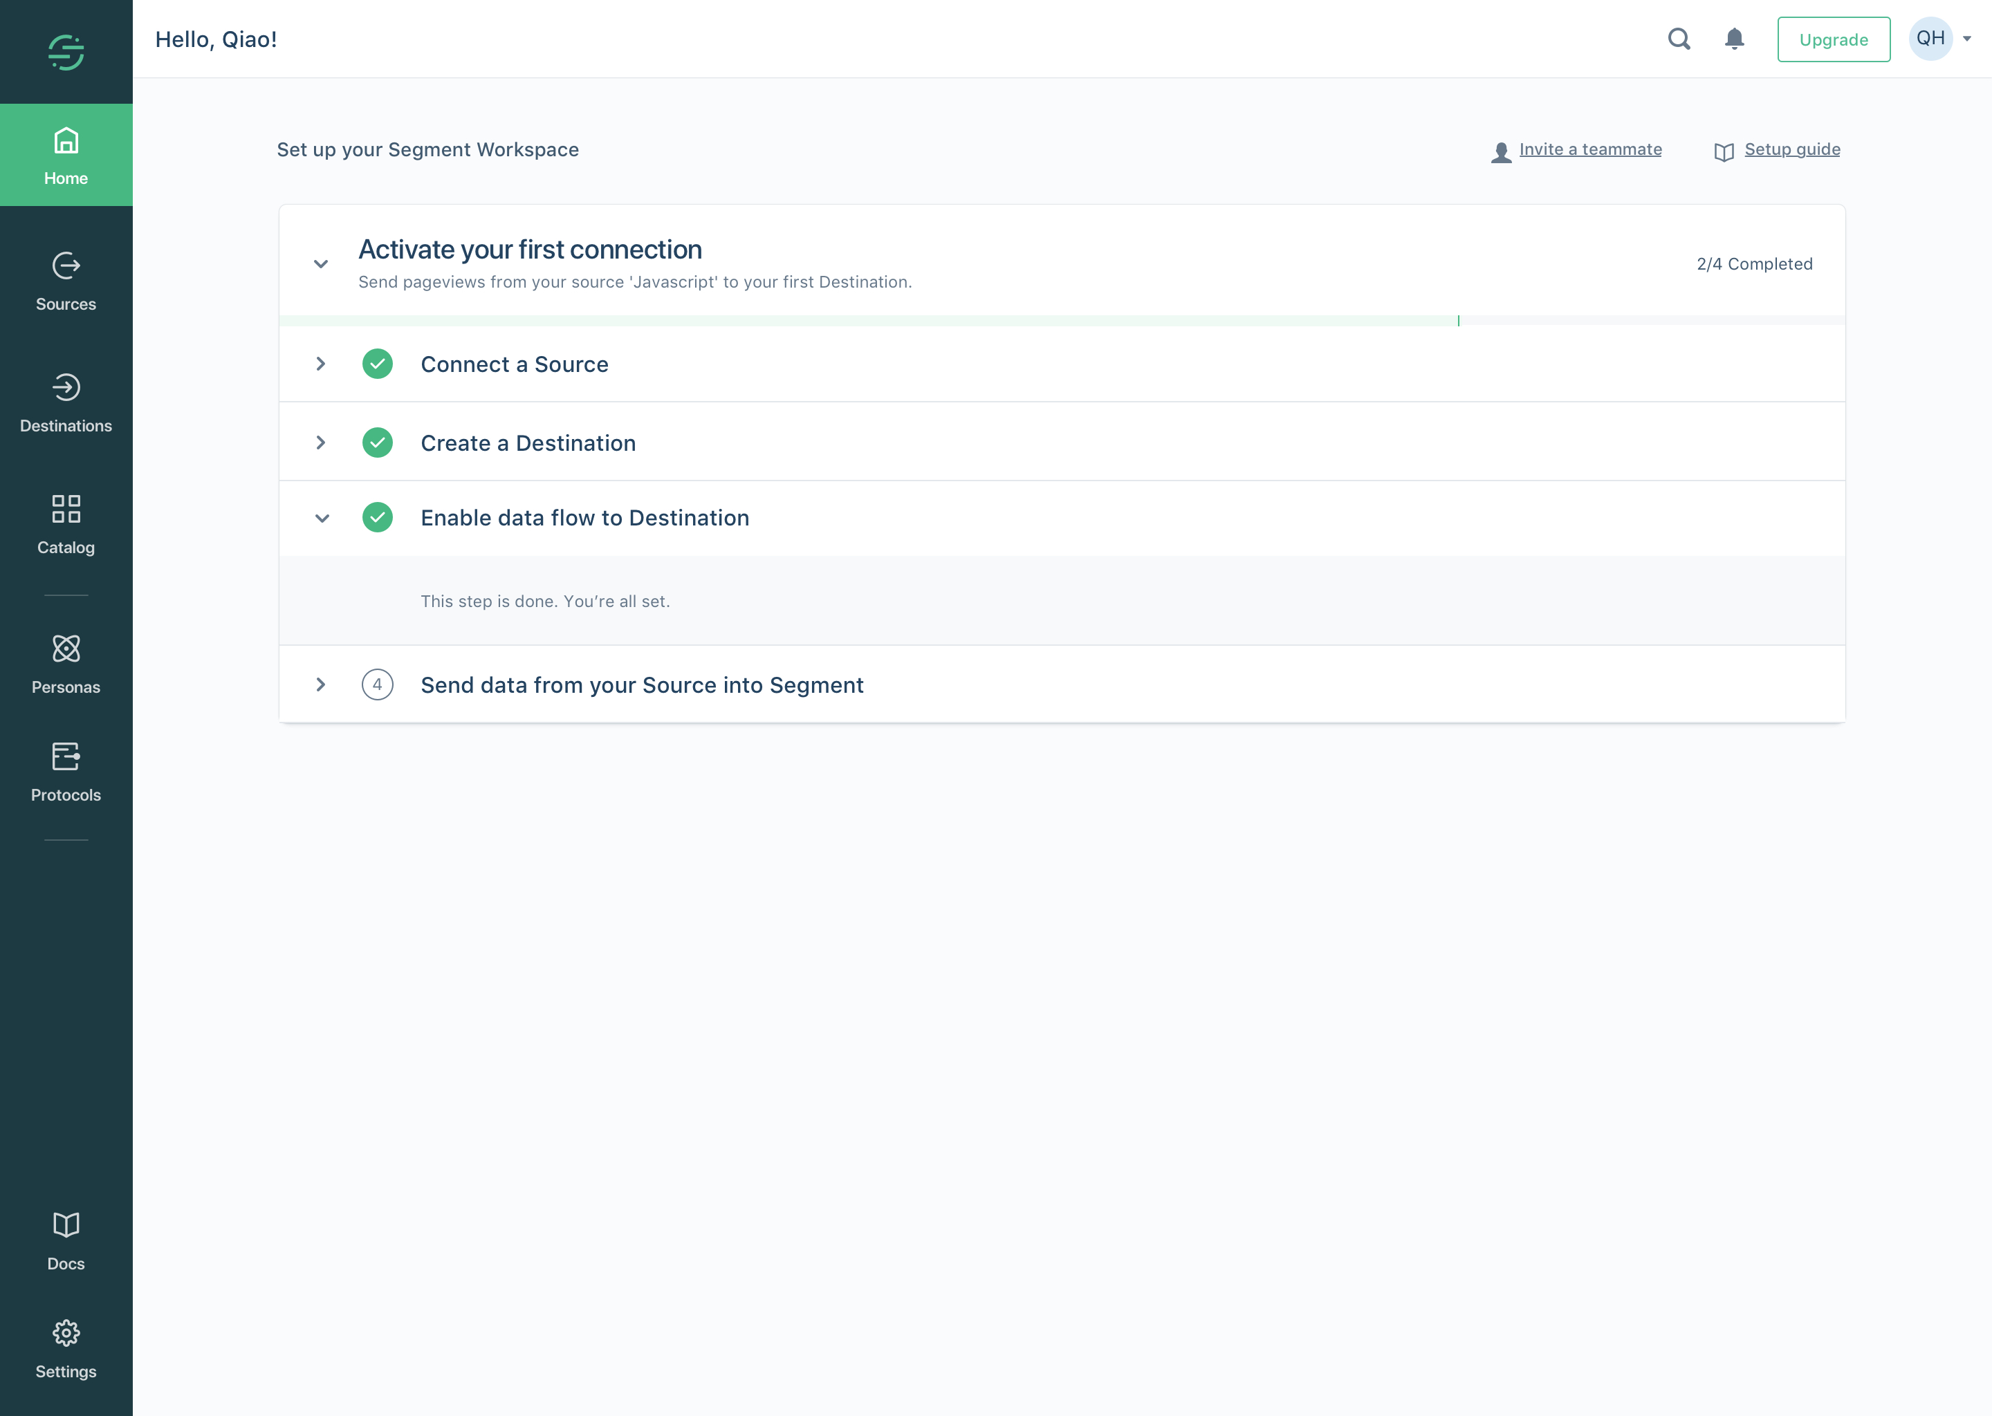Collapse Enable data flow to Destination step
Screen dimensions: 1992x1416
click(322, 518)
